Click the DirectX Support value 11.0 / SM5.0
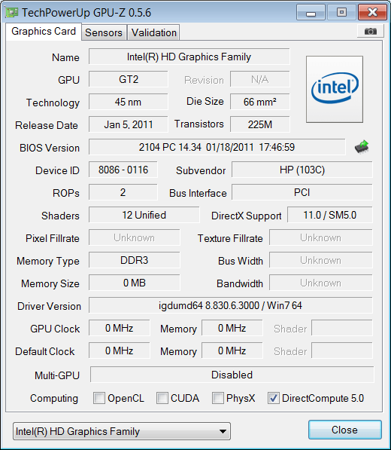This screenshot has width=391, height=450. pos(330,215)
